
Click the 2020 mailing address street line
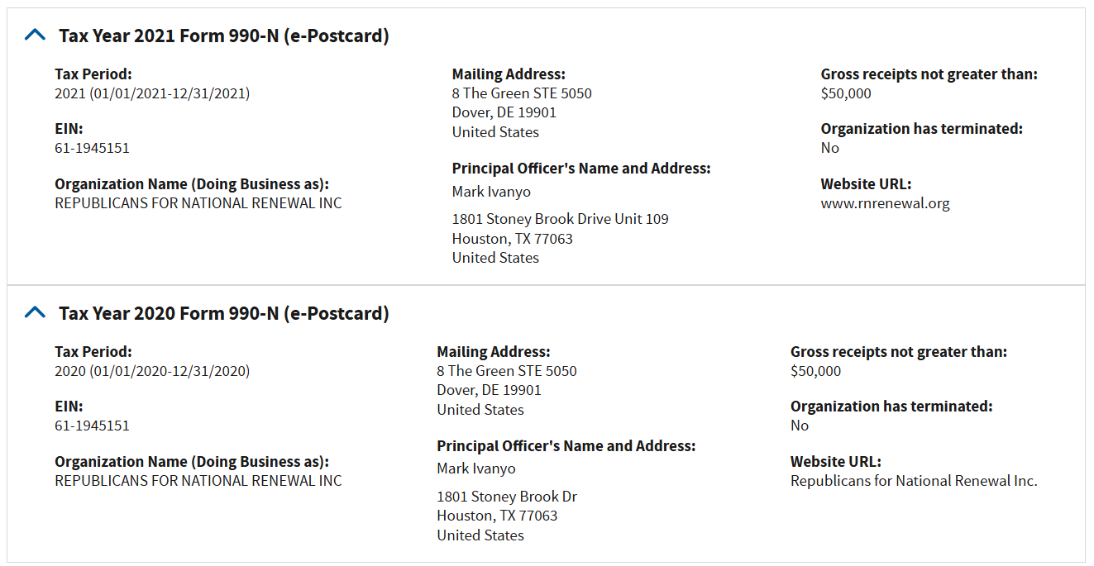pos(507,371)
